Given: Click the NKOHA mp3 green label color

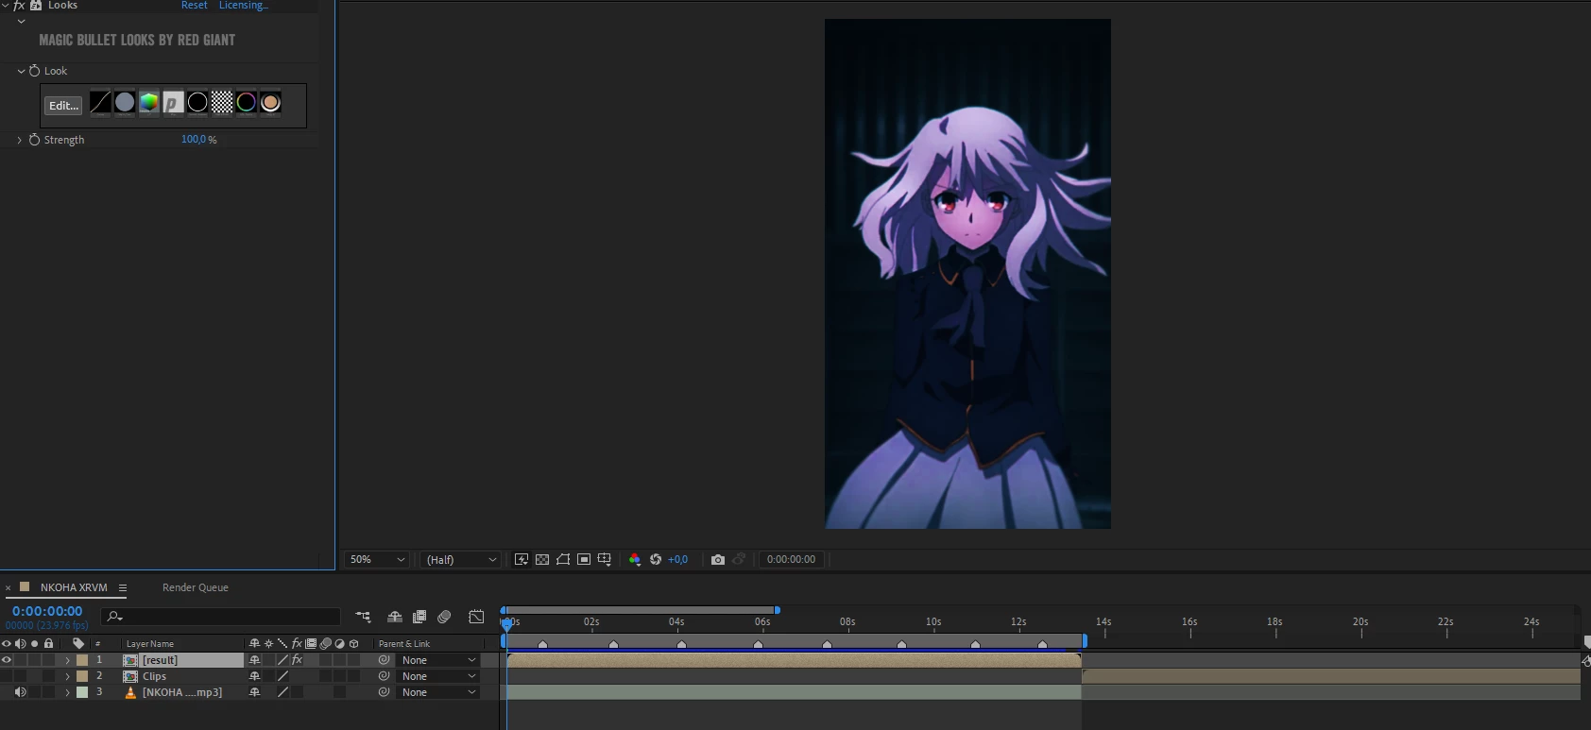Looking at the screenshot, I should 82,692.
